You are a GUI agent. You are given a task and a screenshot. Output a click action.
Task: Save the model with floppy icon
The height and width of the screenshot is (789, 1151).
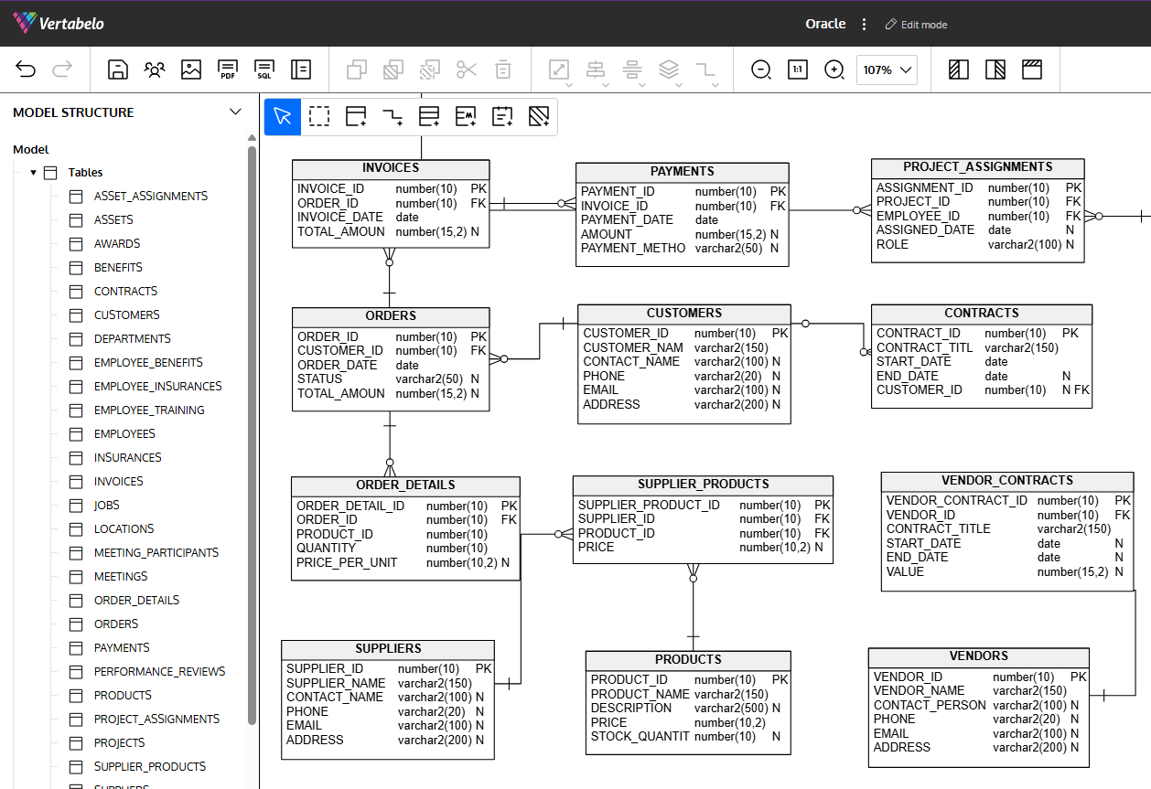(117, 69)
